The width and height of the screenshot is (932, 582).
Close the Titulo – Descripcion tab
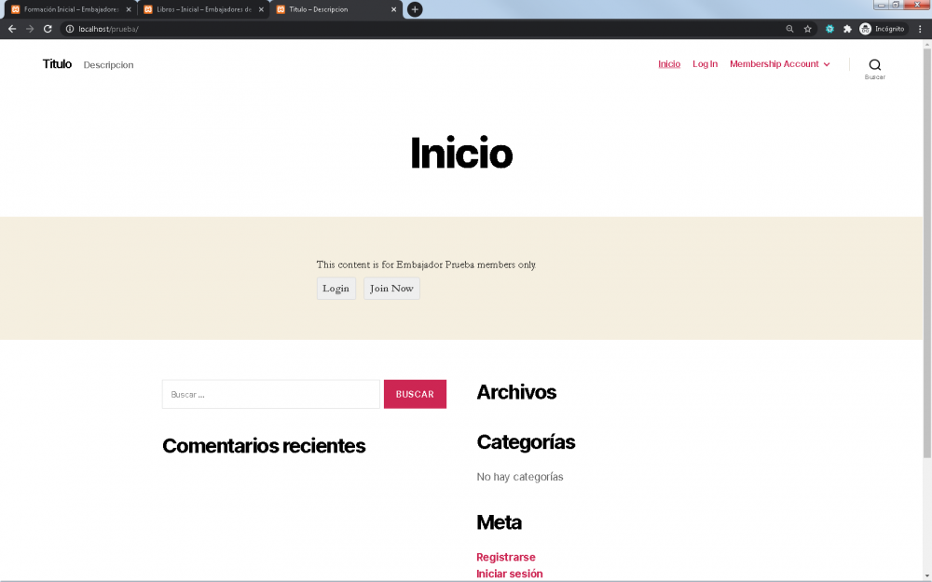(x=393, y=9)
